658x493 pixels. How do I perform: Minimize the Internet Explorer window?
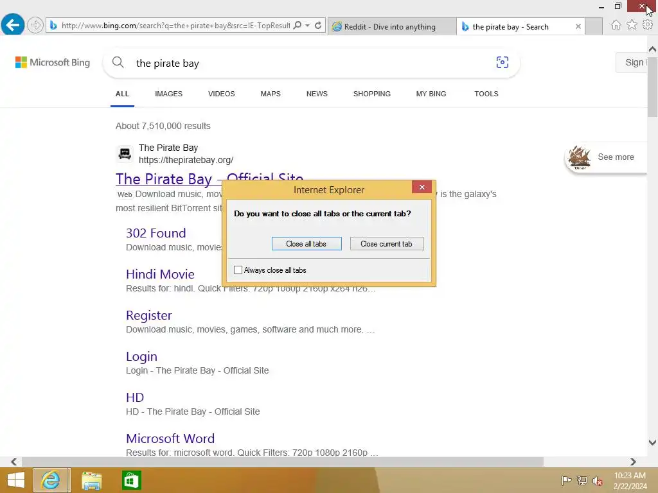coord(601,6)
